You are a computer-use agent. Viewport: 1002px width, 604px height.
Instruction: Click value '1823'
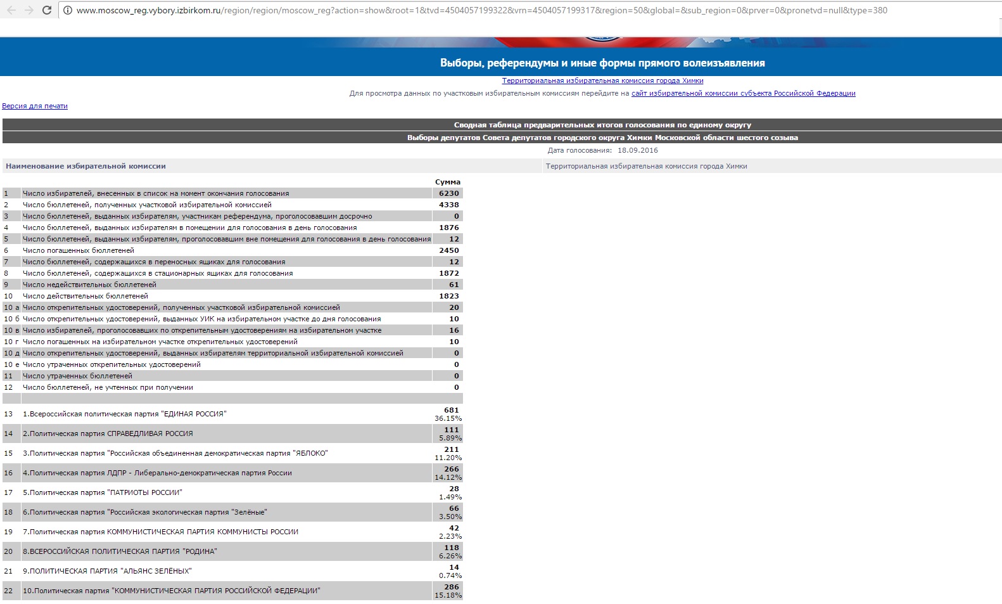pos(449,296)
